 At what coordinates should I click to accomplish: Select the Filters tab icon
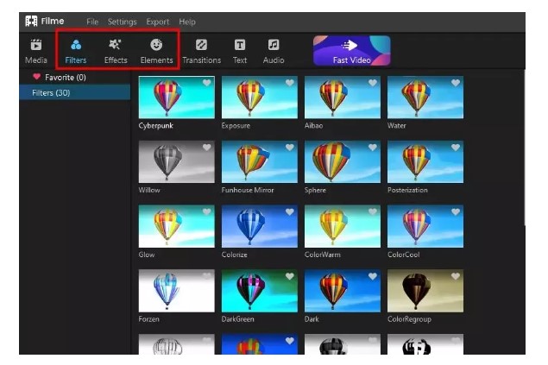[x=76, y=45]
